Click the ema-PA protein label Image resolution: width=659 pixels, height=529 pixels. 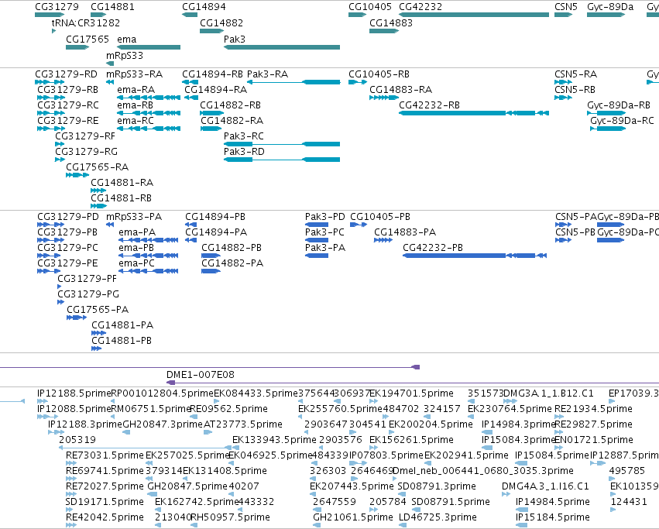click(137, 232)
